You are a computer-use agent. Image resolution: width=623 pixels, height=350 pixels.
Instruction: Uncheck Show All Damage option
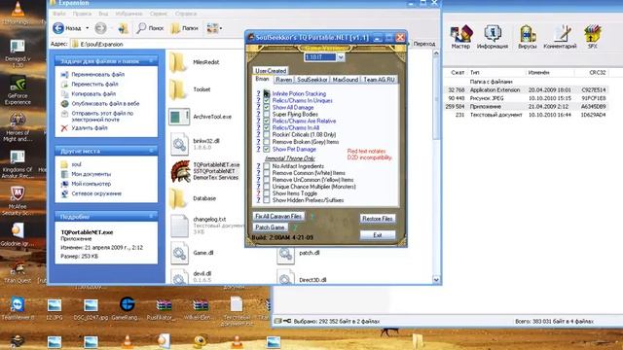266,108
